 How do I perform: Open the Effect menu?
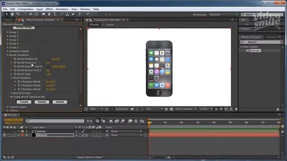coord(49,9)
